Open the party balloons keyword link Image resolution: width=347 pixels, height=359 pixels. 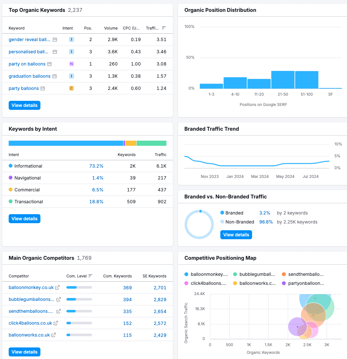24,88
